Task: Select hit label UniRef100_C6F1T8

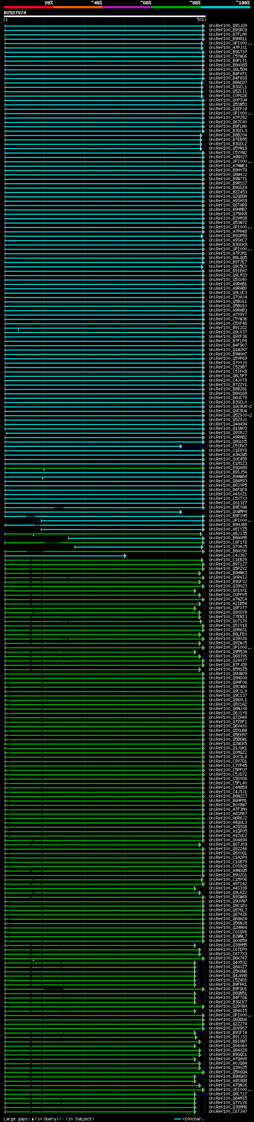Action: 228,542
